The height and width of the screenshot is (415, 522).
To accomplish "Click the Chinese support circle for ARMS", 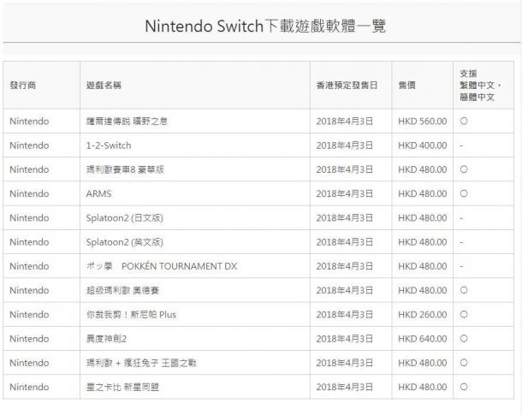I will point(464,193).
